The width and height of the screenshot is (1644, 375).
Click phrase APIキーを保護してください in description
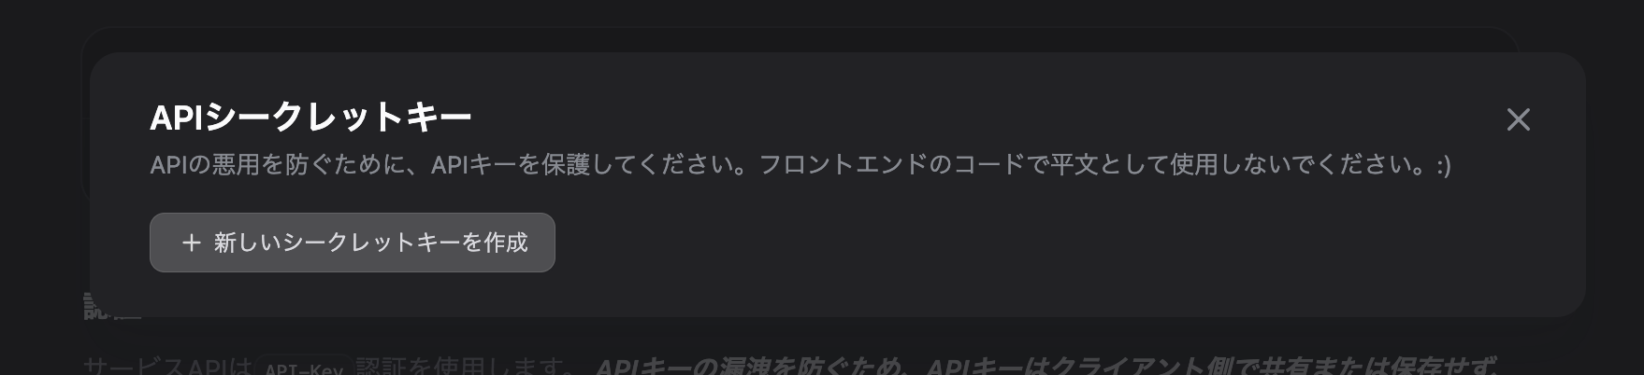point(584,165)
